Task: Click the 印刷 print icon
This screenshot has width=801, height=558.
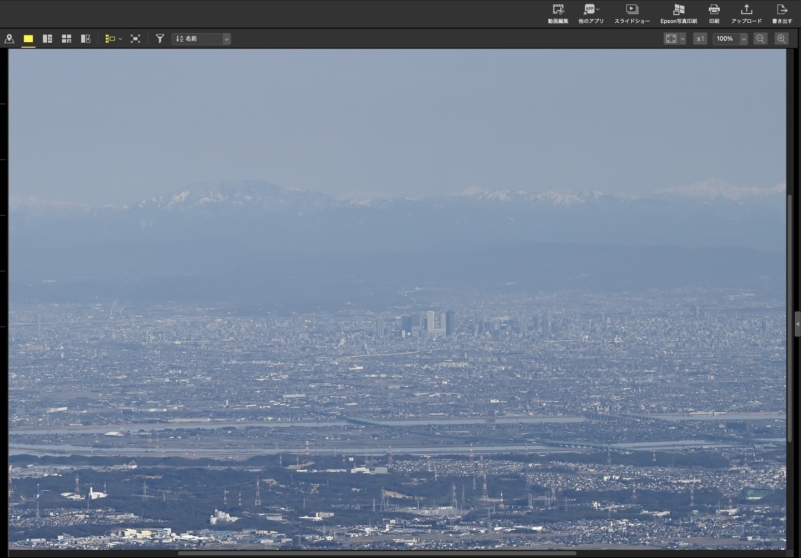Action: (714, 14)
